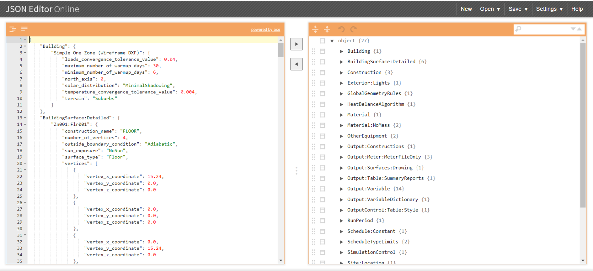This screenshot has width=593, height=271.
Task: Expand the Output:Variable tree node
Action: coord(341,189)
